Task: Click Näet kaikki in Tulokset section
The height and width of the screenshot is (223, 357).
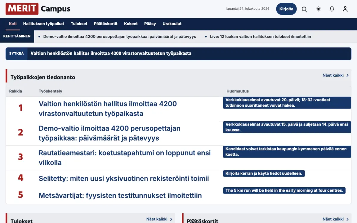Action: [159, 219]
